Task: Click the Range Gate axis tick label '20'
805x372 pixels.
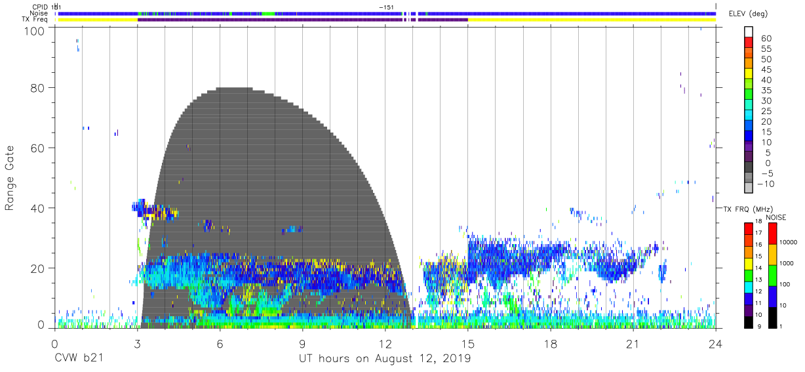Action: point(38,268)
